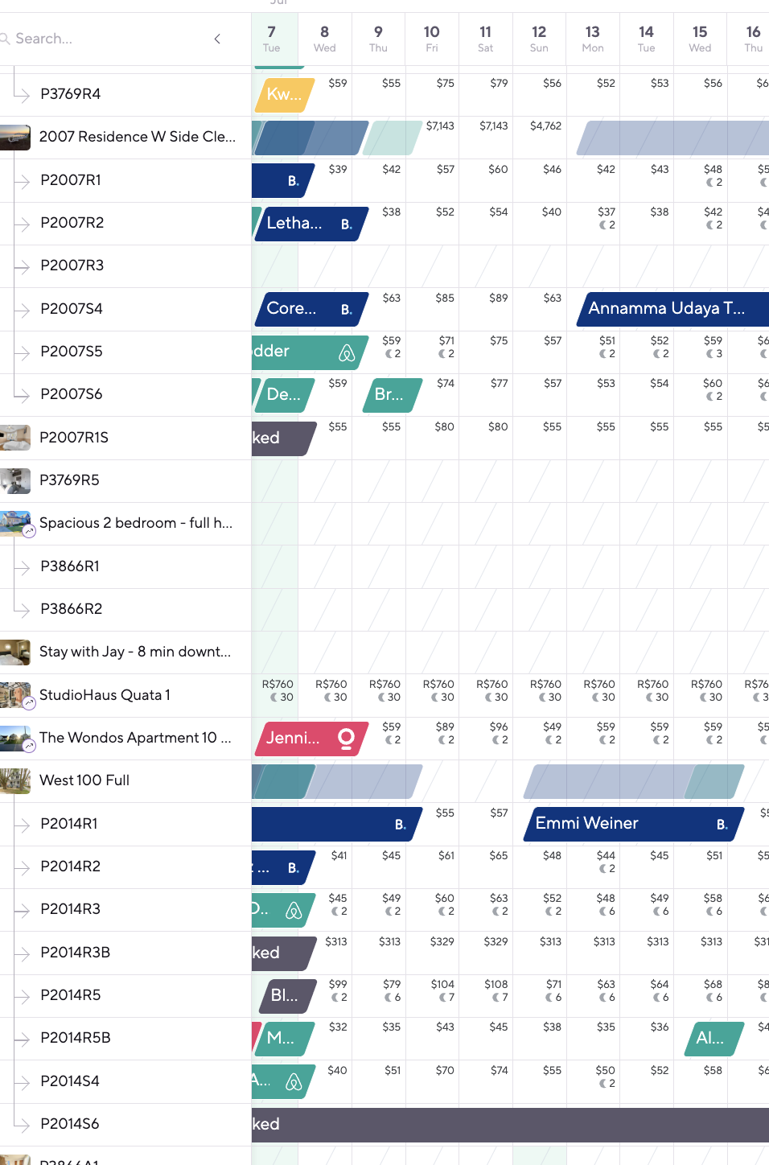
Task: Open the De... reservation in P2007S6
Action: point(285,395)
